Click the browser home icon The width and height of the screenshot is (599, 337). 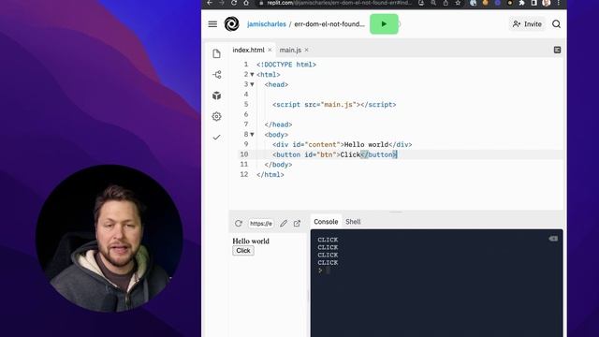pos(246,3)
